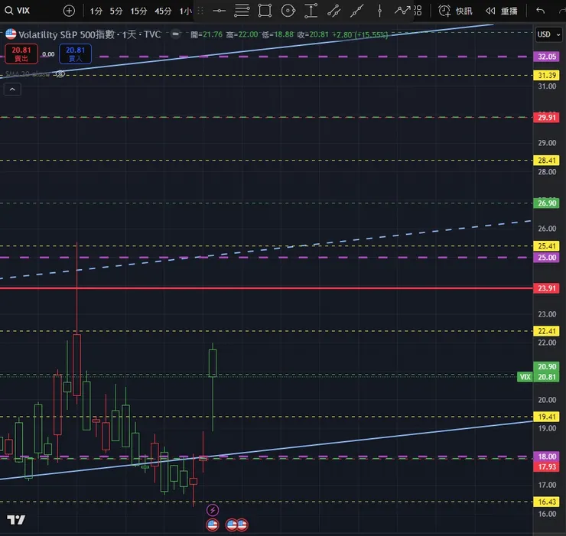Click the add/compare symbol plus icon
The width and height of the screenshot is (566, 536).
(69, 11)
